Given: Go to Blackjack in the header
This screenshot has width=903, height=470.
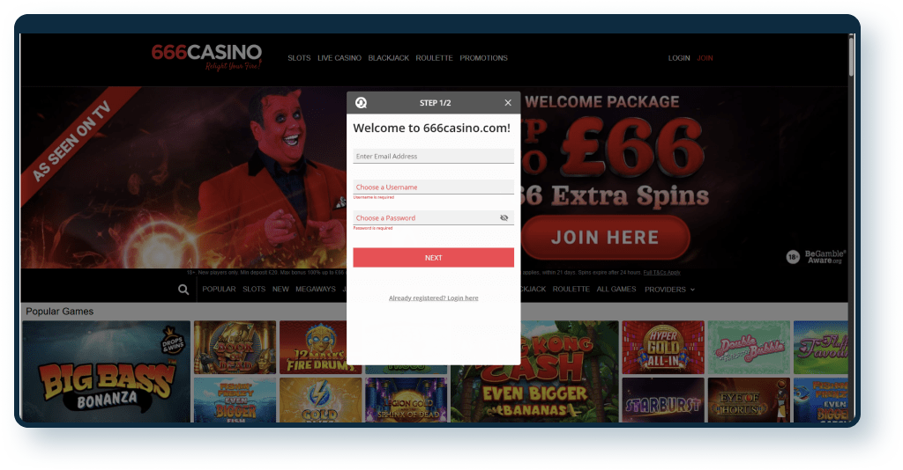Looking at the screenshot, I should click(x=388, y=58).
